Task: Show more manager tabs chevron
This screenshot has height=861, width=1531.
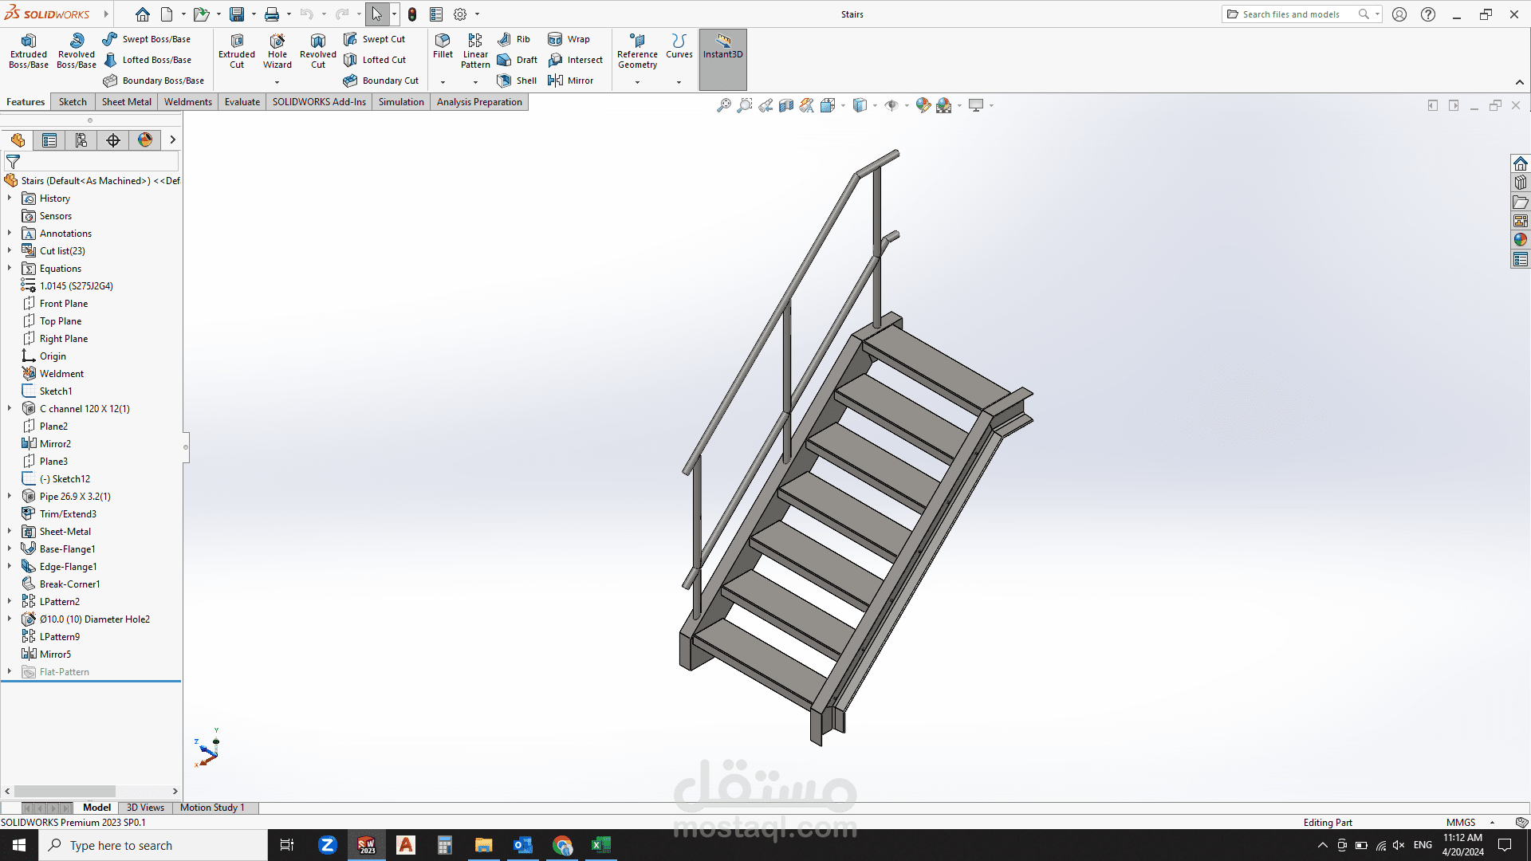Action: point(172,140)
